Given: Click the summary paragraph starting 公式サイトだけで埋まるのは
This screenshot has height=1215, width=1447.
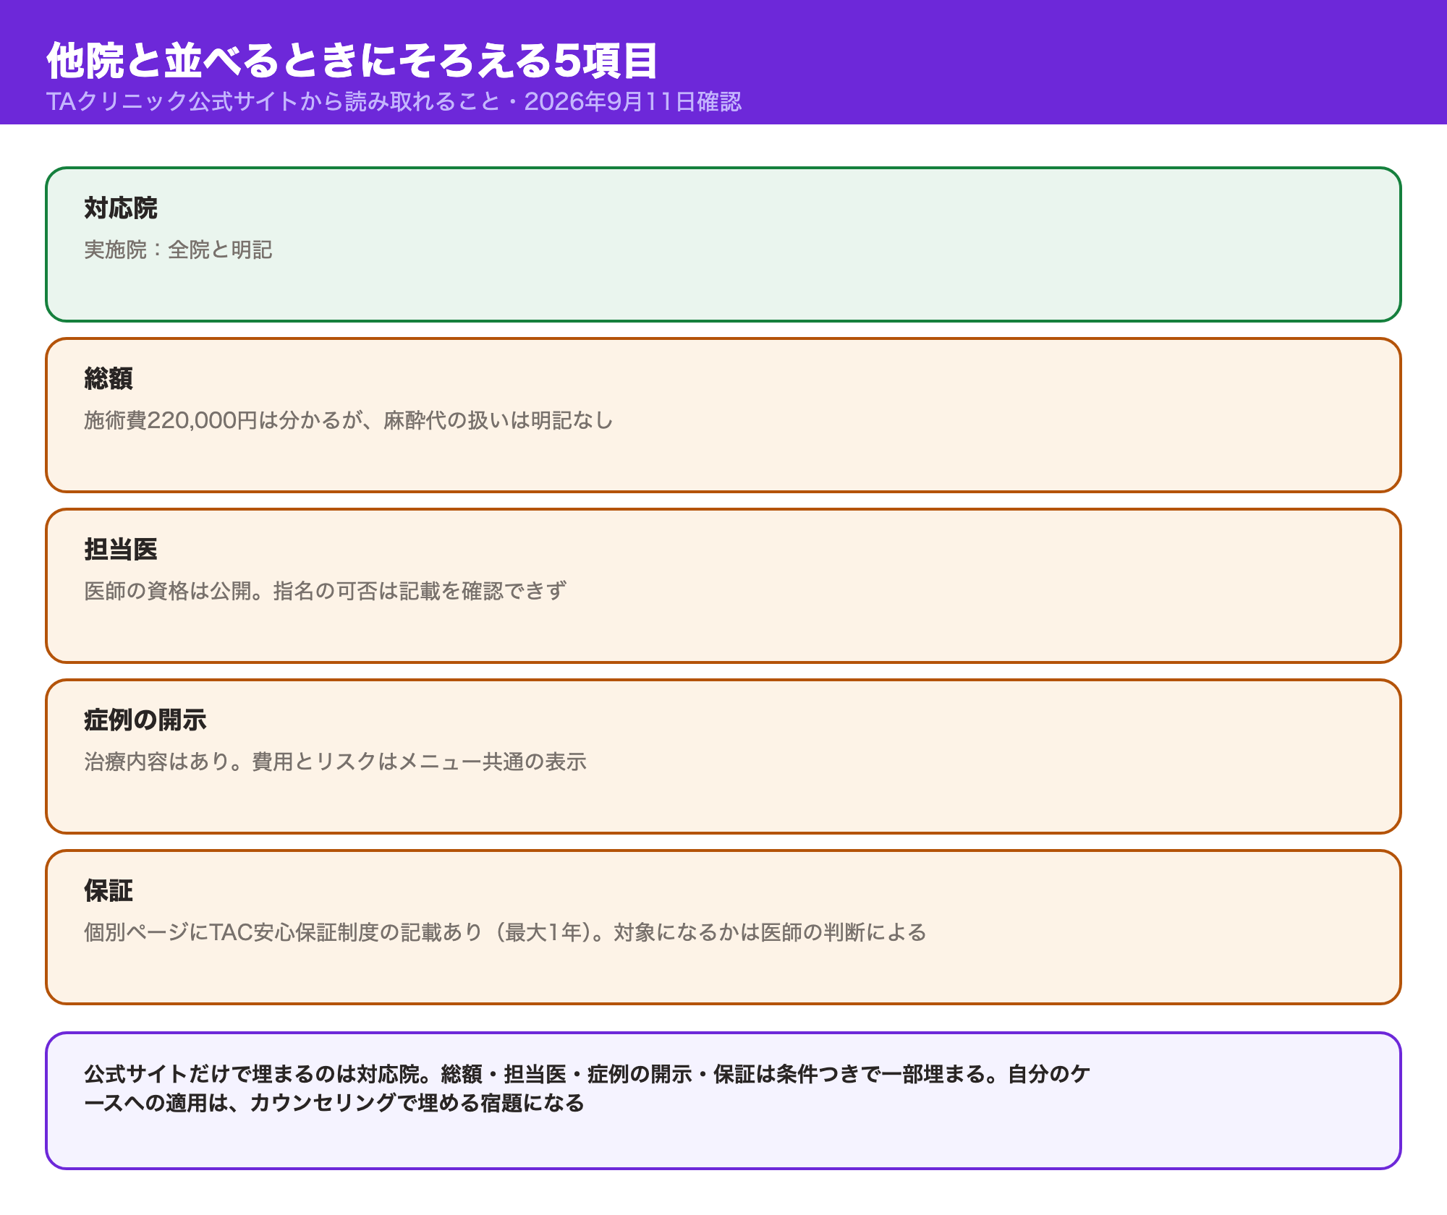Looking at the screenshot, I should coord(587,1088).
